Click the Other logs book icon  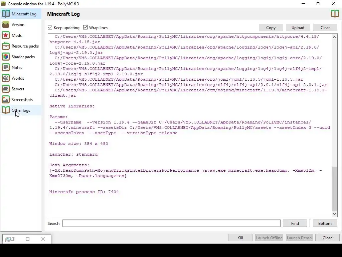coord(6,110)
